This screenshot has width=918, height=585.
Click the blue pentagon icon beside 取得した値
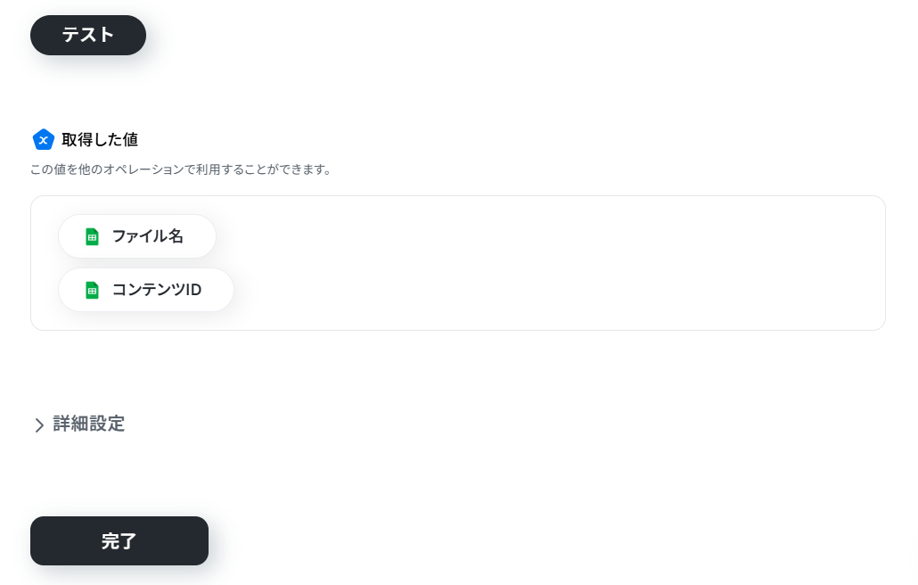pyautogui.click(x=44, y=139)
